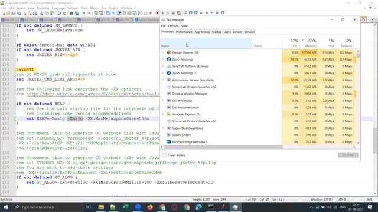This screenshot has width=378, height=212.
Task: Expand Windows Explorer (2) process group
Action: (x=163, y=114)
